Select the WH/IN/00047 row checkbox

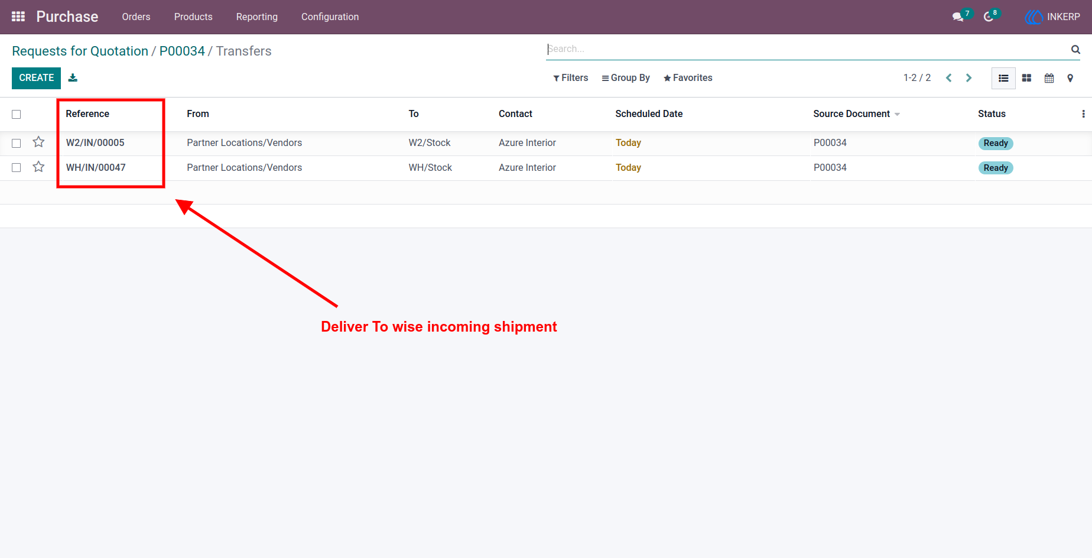point(17,168)
